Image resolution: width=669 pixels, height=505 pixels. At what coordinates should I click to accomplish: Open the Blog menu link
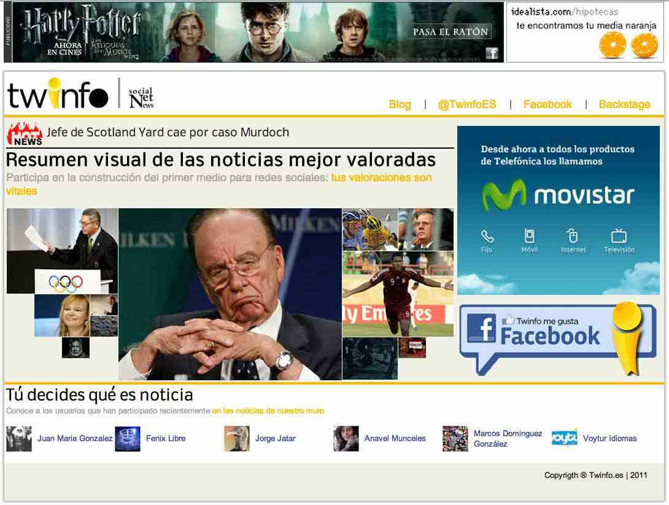(400, 104)
